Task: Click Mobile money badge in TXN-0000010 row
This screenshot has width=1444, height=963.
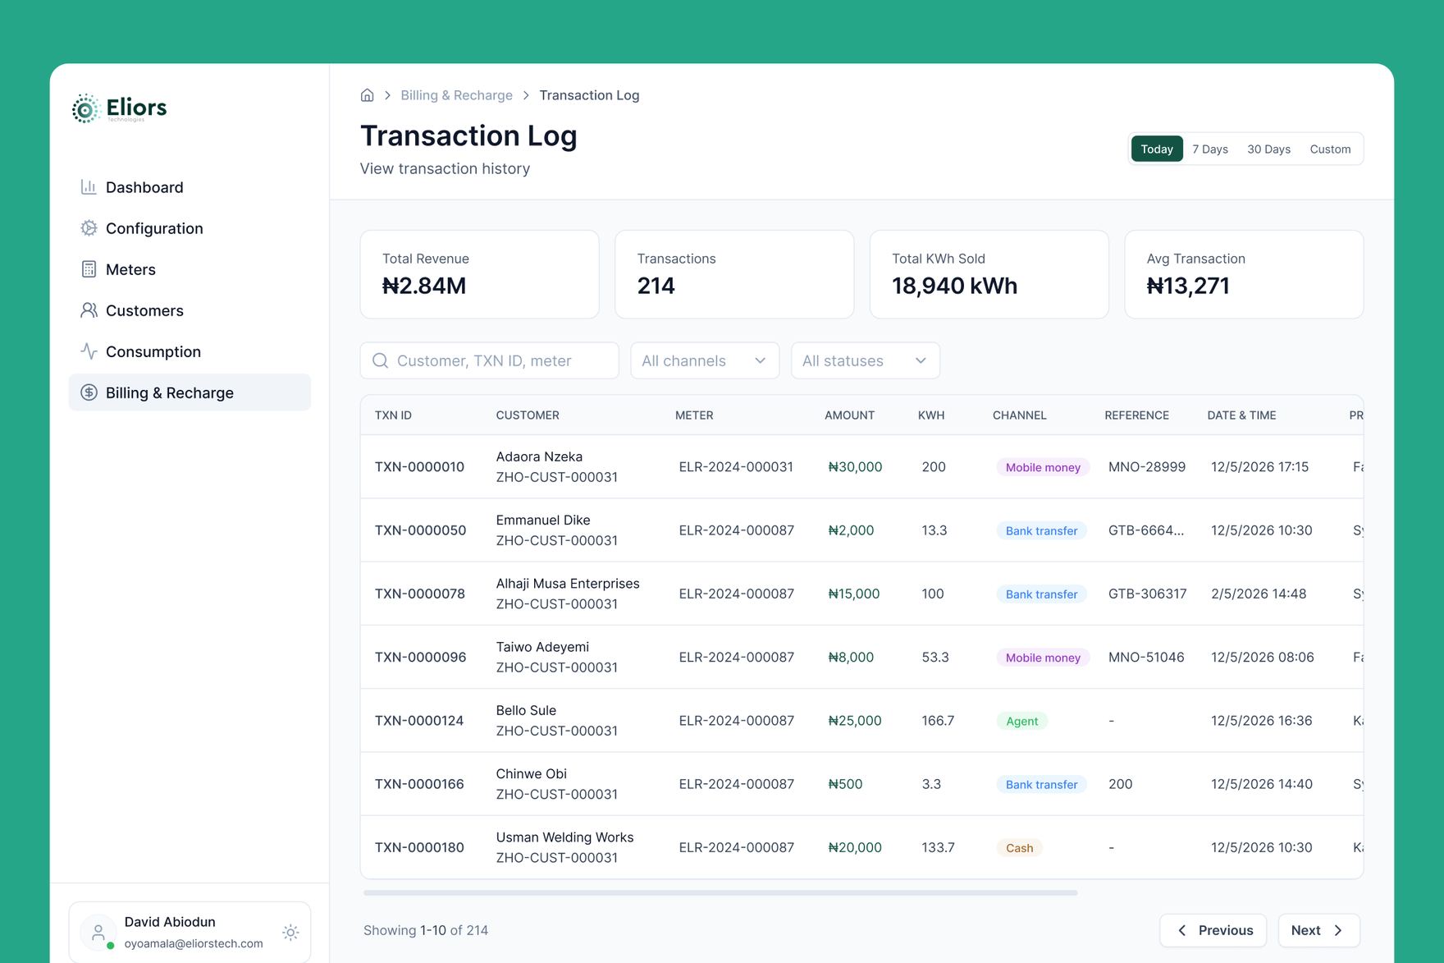Action: 1043,467
